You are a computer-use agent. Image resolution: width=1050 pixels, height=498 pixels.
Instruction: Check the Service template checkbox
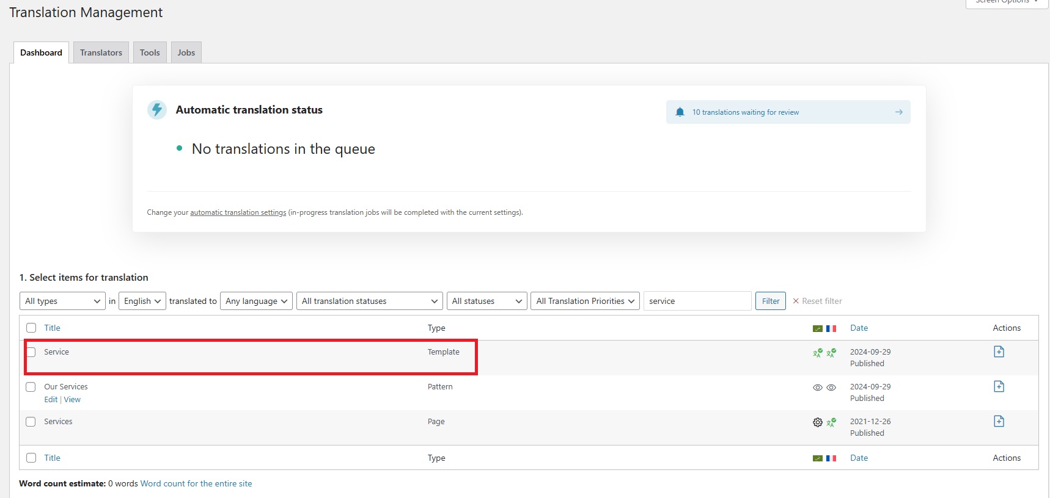pos(31,352)
